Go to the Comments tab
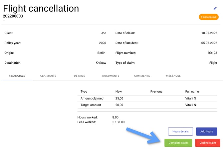 click(142, 76)
